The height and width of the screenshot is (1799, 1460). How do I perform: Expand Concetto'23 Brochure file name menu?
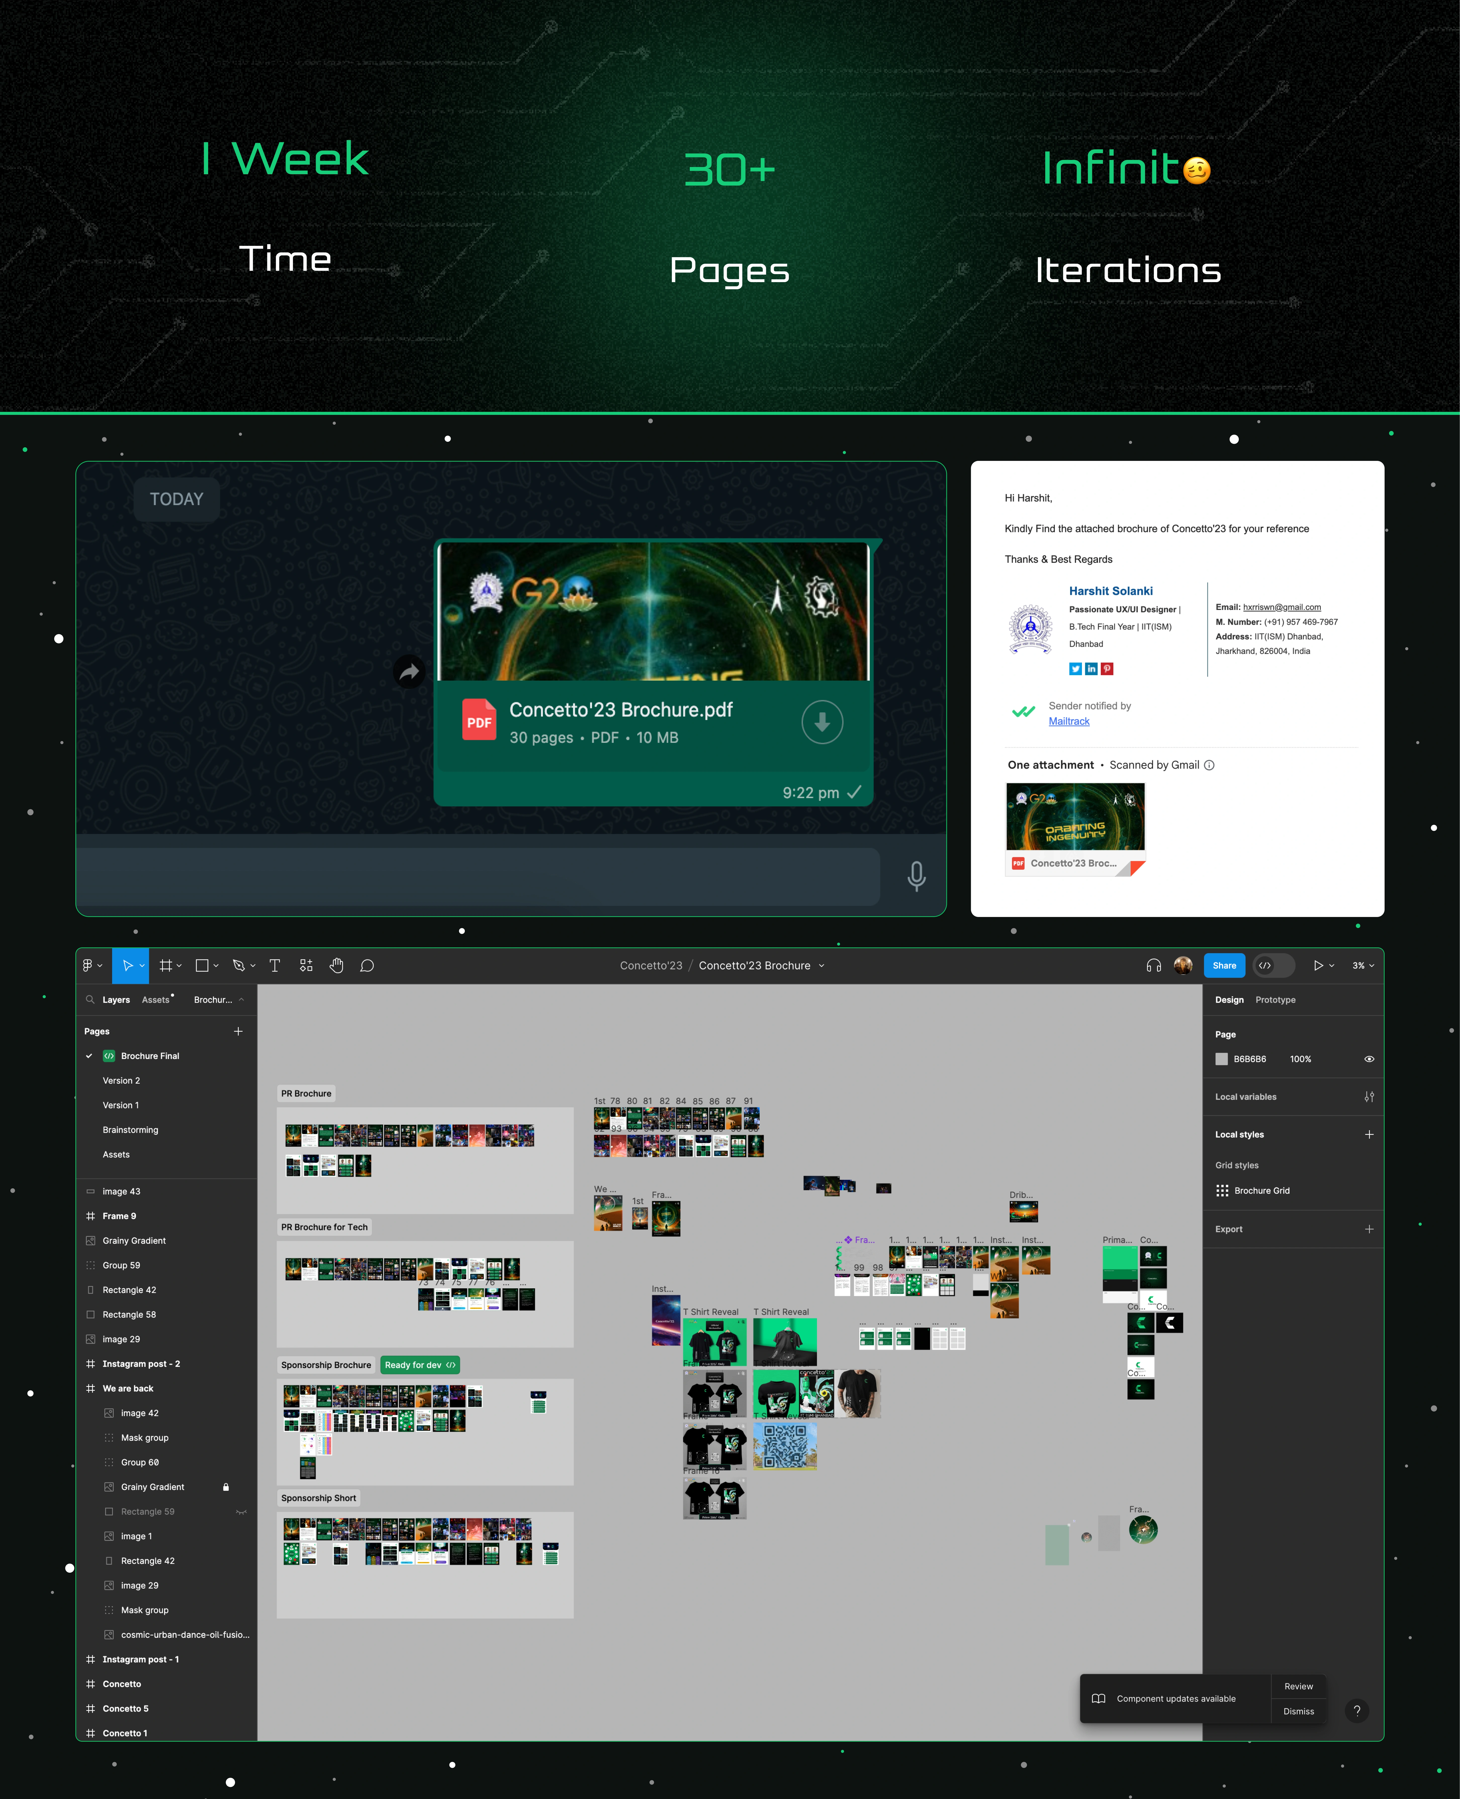click(822, 966)
